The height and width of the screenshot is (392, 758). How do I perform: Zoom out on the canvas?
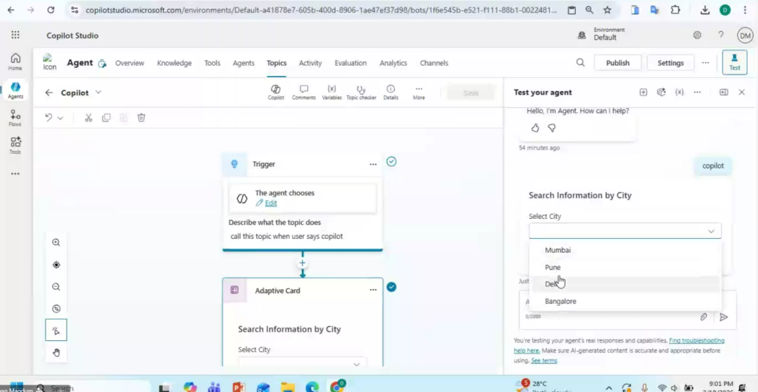tap(56, 287)
